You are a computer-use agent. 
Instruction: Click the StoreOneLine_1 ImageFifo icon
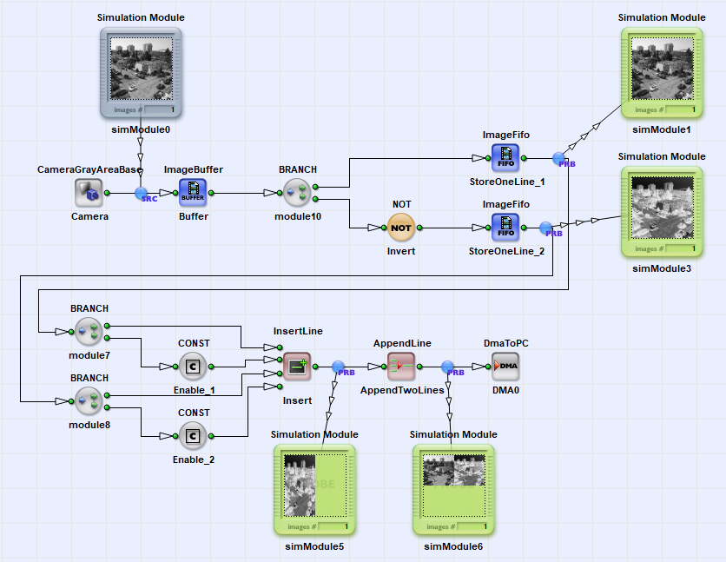505,159
